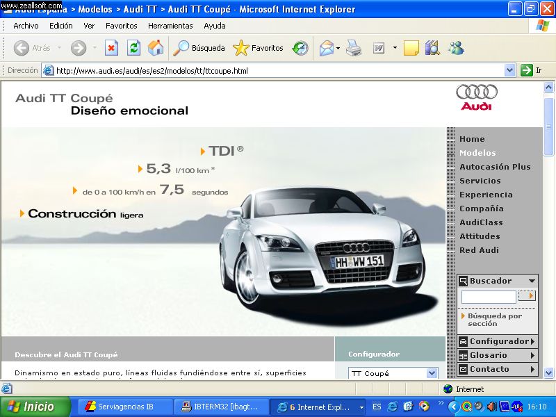Click the green Ir go arrow

(x=527, y=70)
